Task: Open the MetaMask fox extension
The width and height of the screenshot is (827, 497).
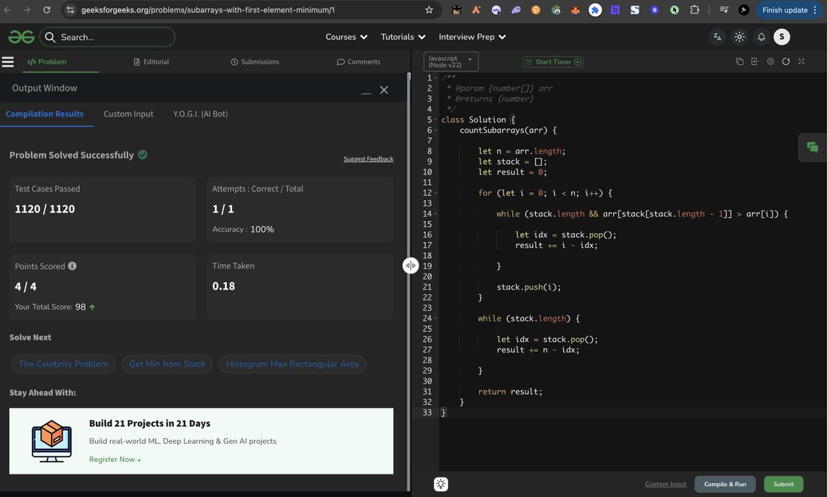Action: (x=575, y=10)
